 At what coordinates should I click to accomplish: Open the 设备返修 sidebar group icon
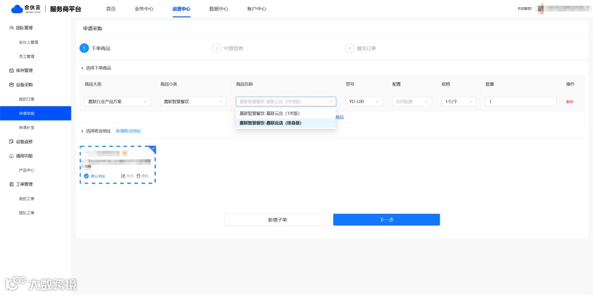click(12, 141)
